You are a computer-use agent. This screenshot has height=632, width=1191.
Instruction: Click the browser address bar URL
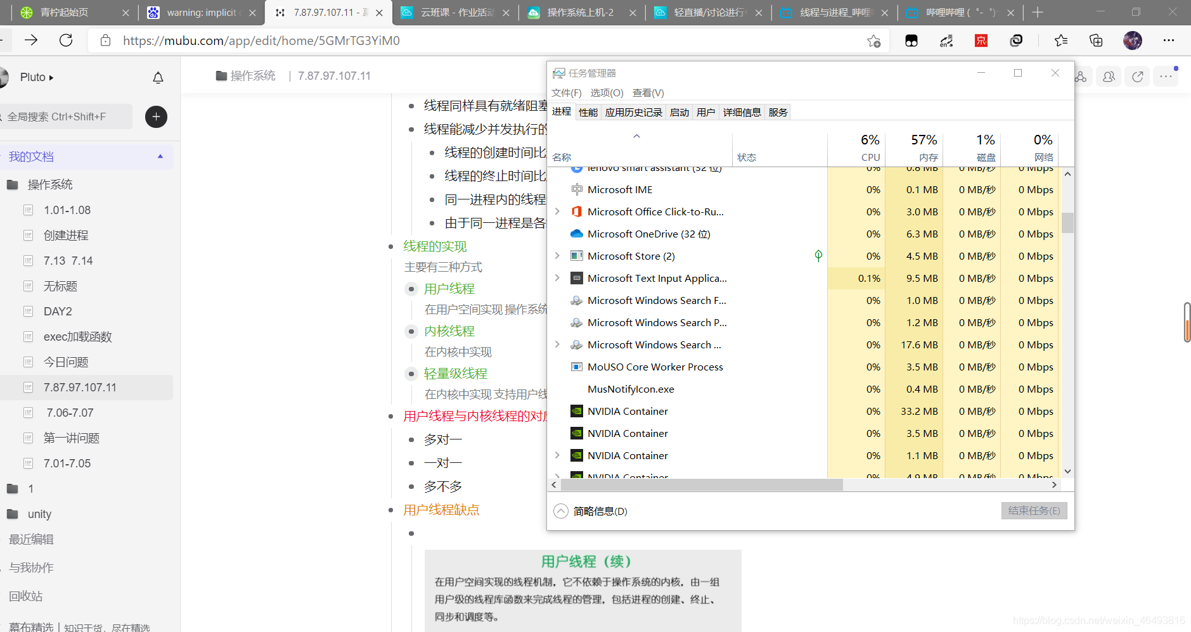(x=261, y=41)
